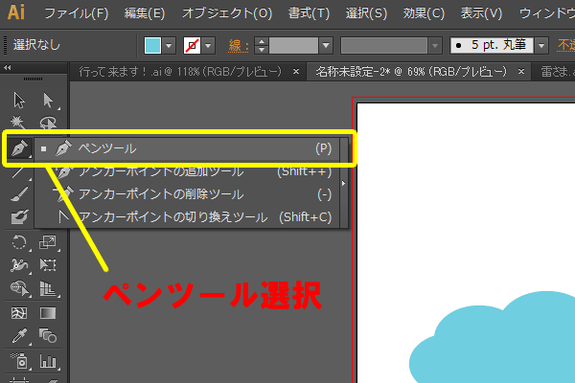Select the Scale tool
Viewport: 575px width, 383px height.
[48, 242]
